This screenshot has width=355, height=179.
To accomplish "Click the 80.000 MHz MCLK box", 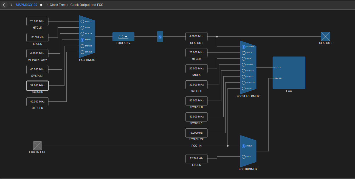I will coord(196,69).
